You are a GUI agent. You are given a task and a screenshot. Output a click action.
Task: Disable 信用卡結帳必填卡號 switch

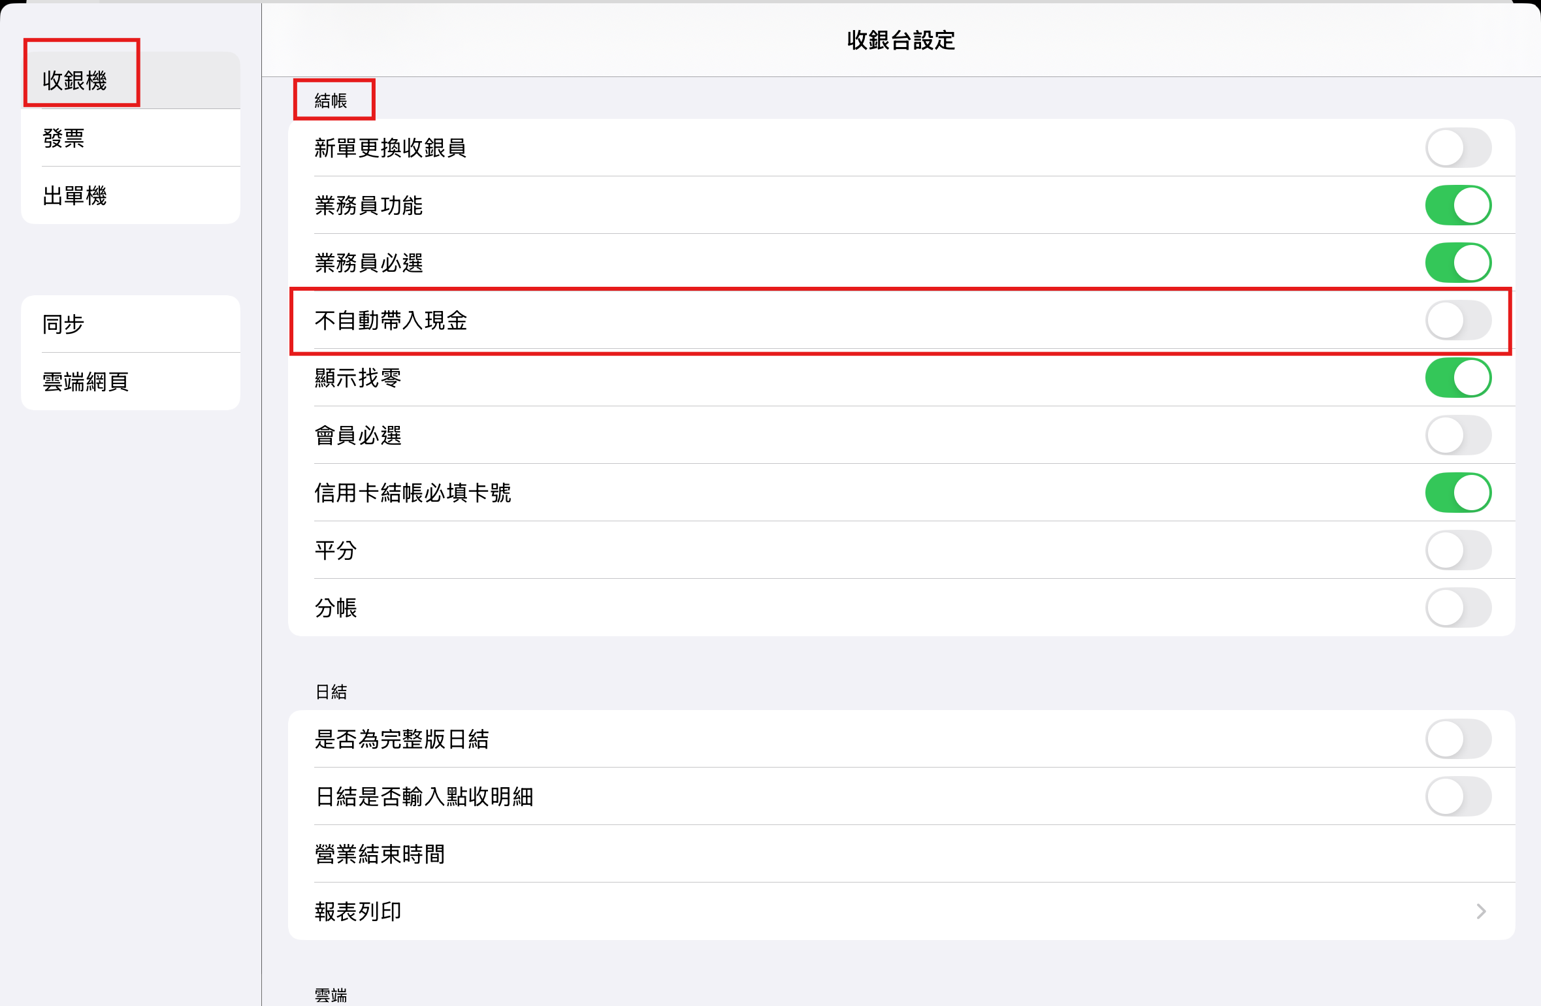pyautogui.click(x=1458, y=493)
